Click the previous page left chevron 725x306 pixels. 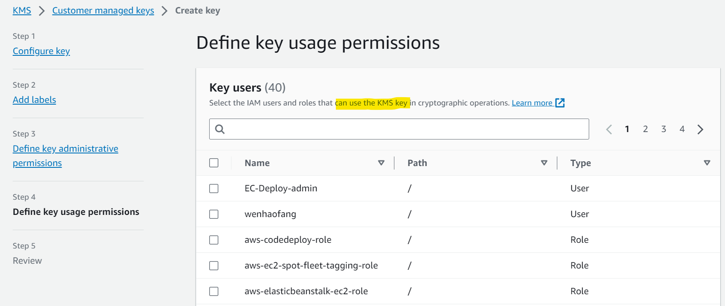coord(609,129)
